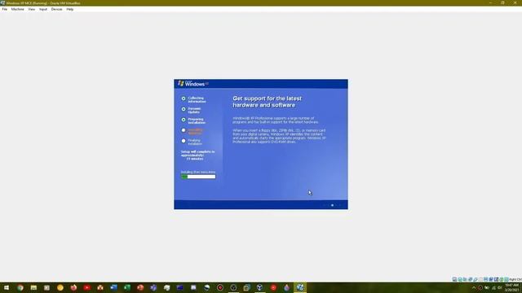Open the Machine menu
The height and width of the screenshot is (293, 522).
(x=17, y=9)
